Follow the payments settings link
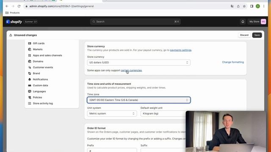The image size is (271, 152). tap(181, 50)
